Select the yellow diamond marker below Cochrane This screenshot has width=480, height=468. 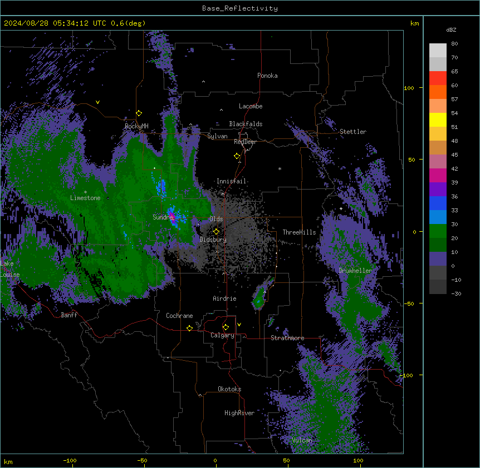click(x=189, y=328)
